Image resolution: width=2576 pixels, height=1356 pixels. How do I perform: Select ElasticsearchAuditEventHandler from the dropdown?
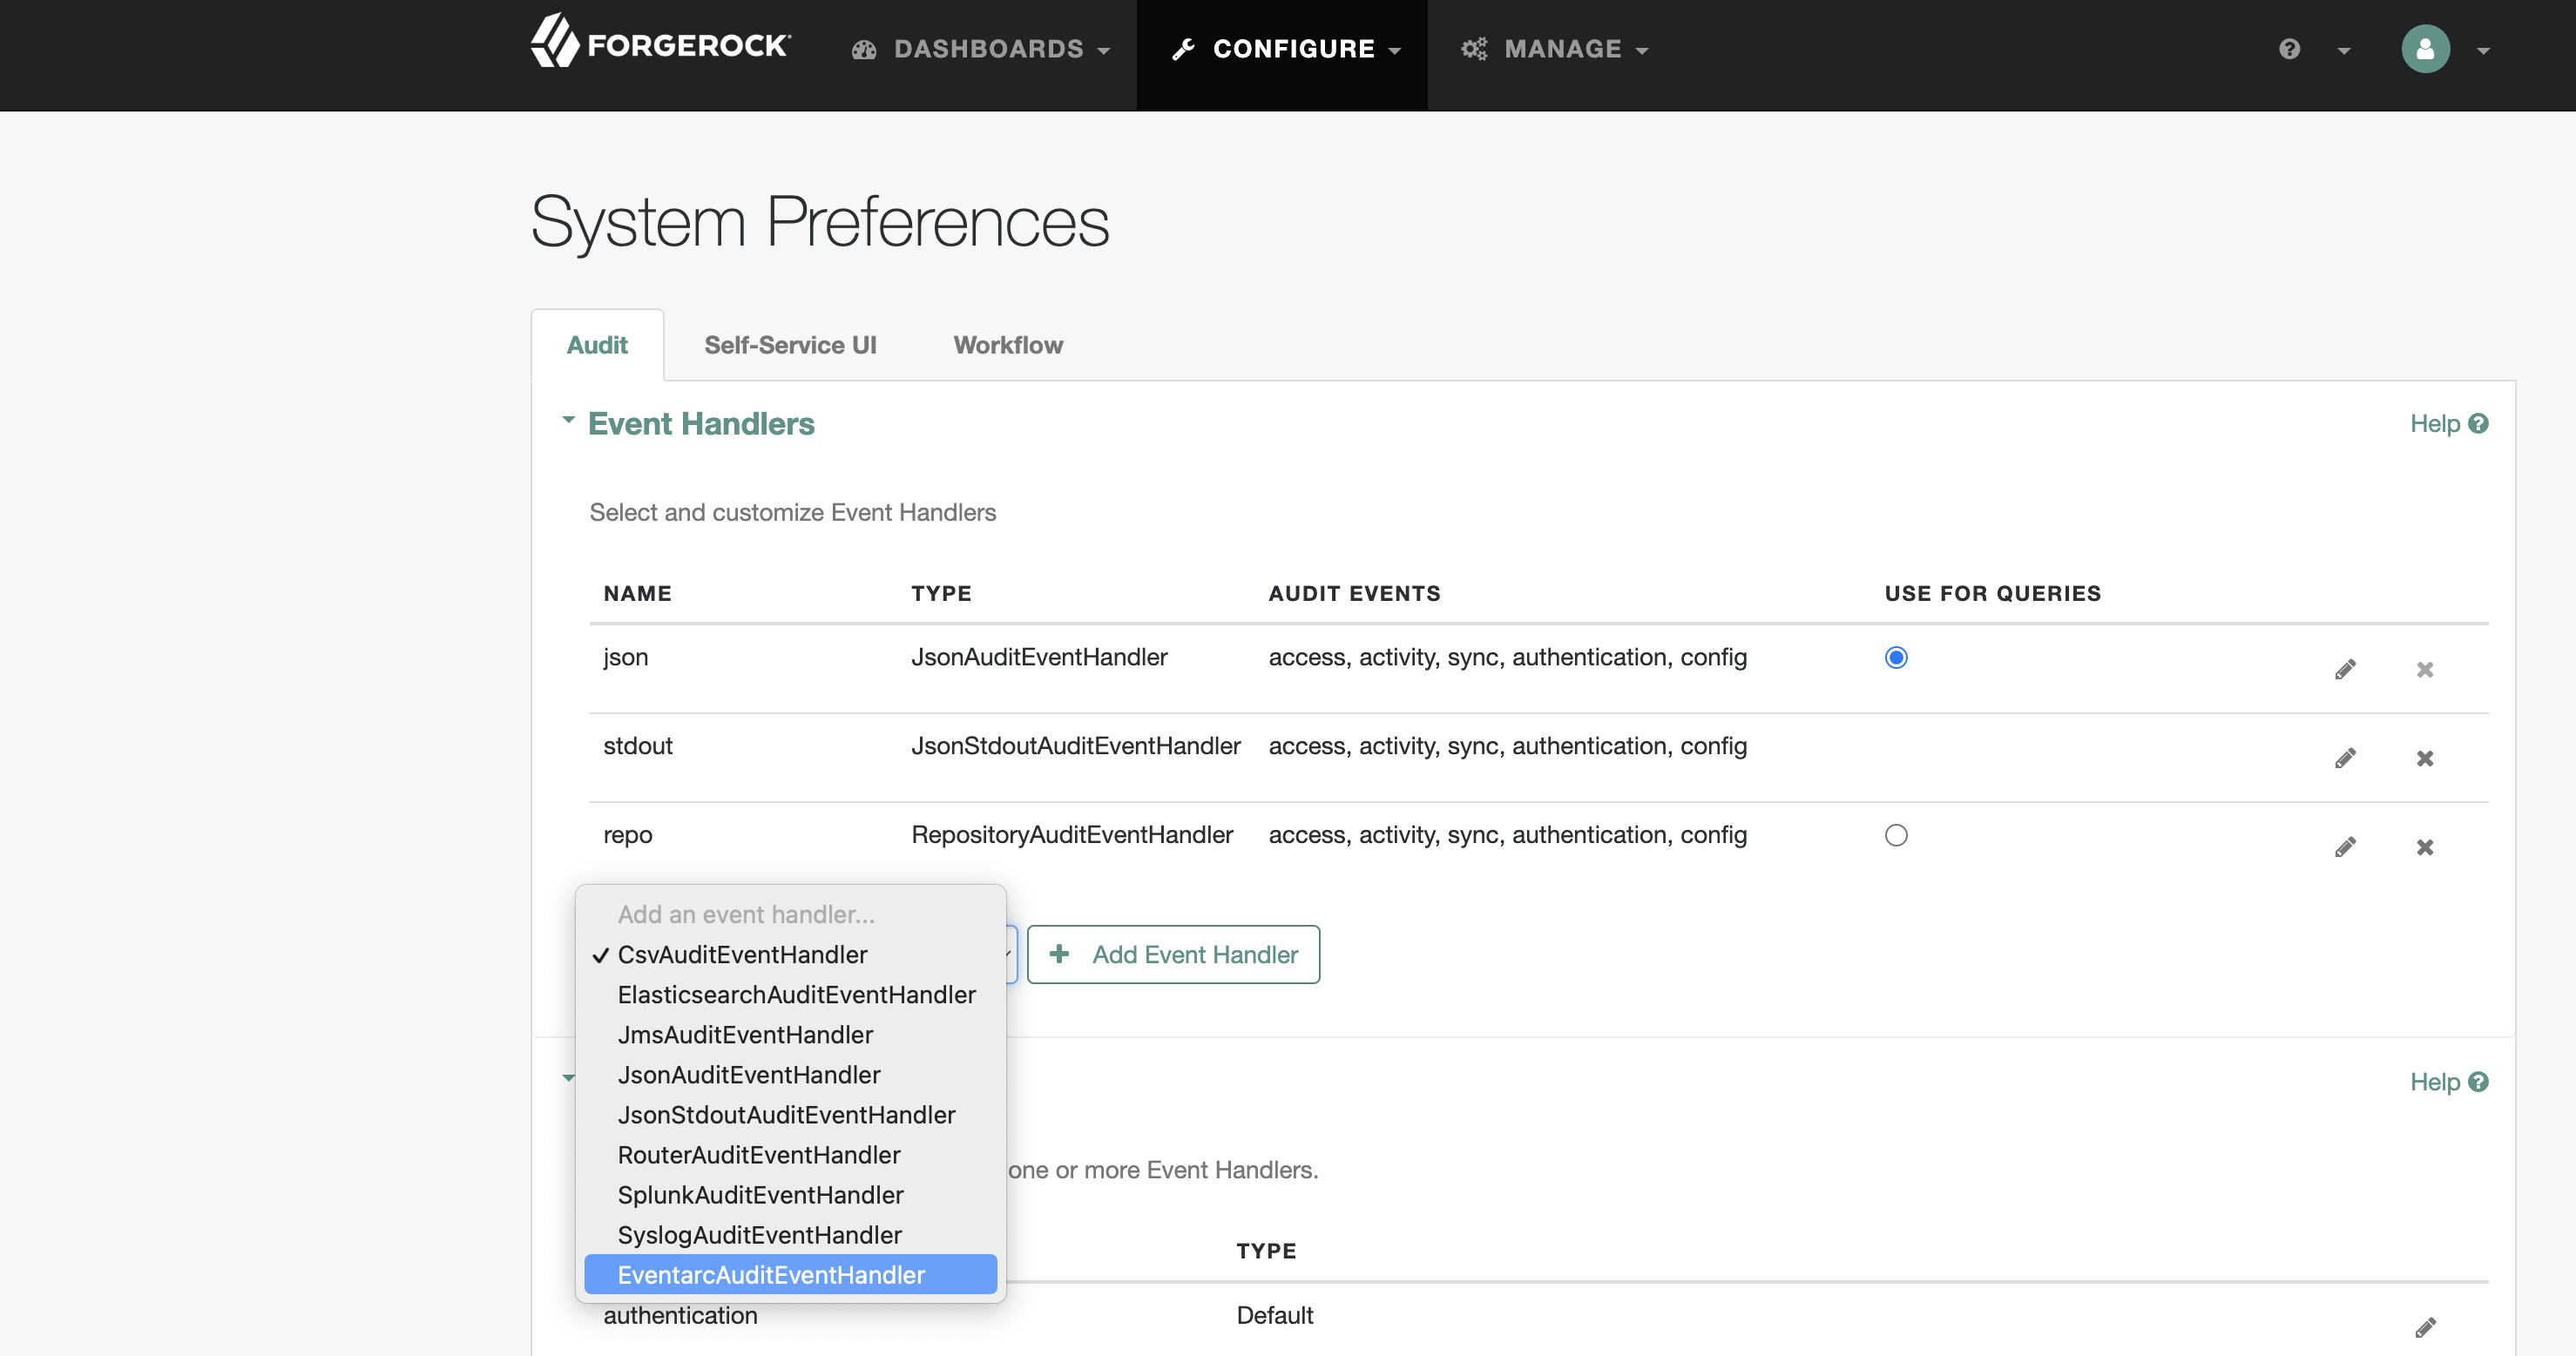pyautogui.click(x=796, y=995)
